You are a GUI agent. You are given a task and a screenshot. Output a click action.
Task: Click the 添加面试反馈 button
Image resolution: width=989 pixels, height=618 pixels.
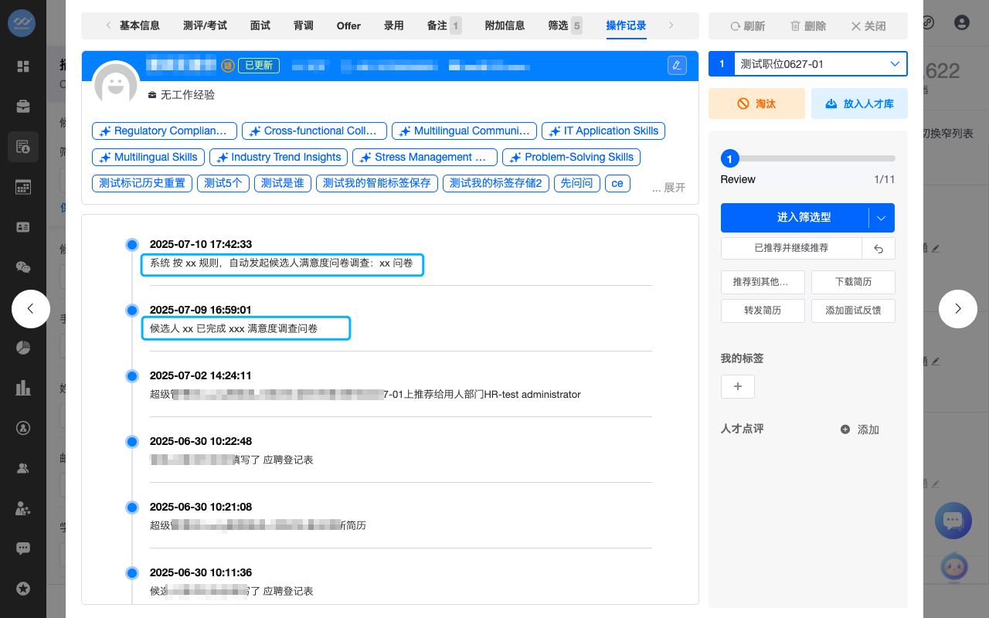pyautogui.click(x=853, y=311)
